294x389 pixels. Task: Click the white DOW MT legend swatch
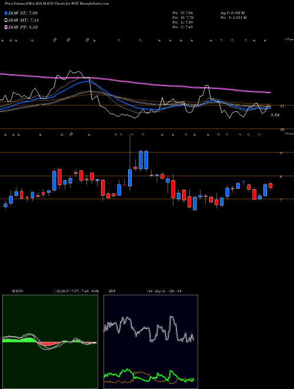[6, 20]
